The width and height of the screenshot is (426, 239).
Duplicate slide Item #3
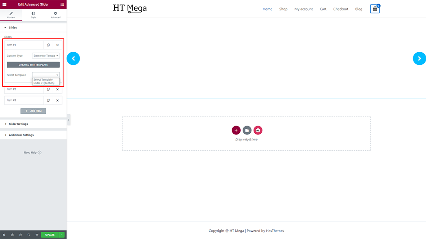(48, 100)
